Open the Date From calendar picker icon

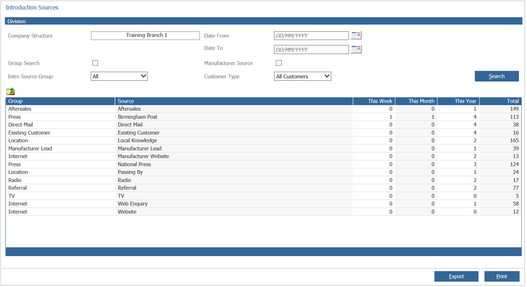coord(356,35)
